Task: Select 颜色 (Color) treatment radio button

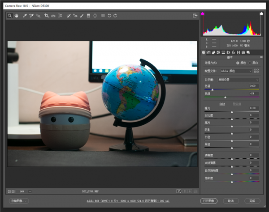Action: point(238,63)
